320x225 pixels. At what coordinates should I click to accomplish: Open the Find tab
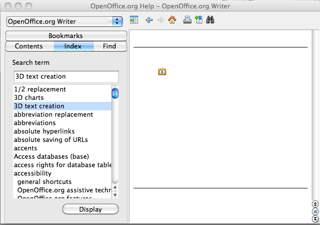109,46
